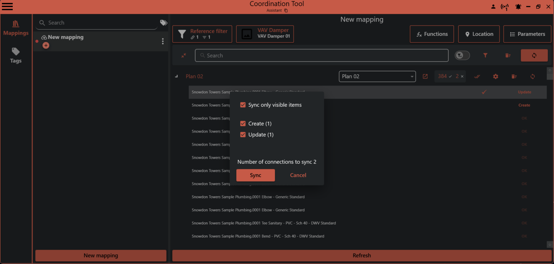554x264 pixels.
Task: Select the Functions panel
Action: pyautogui.click(x=431, y=34)
